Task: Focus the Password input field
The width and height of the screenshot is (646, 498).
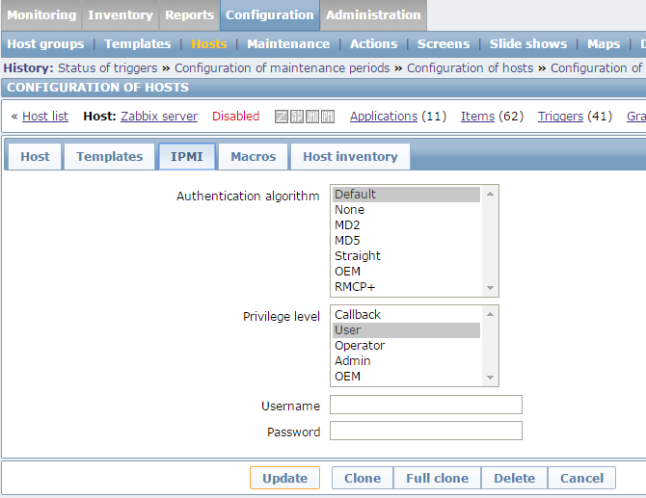Action: 426,431
